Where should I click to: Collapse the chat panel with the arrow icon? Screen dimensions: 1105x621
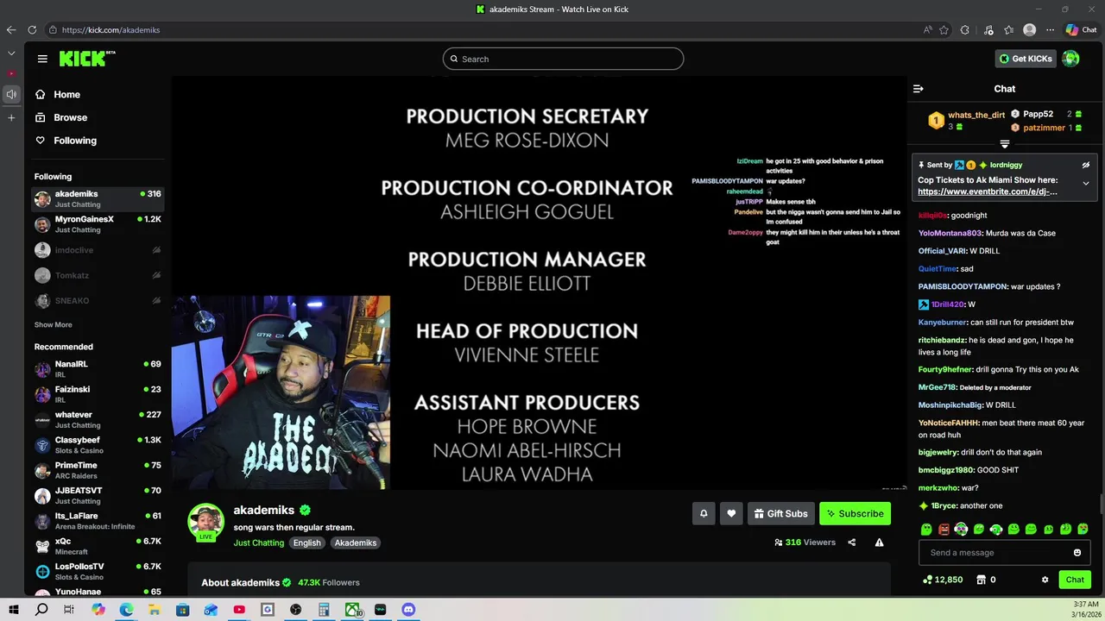pos(919,89)
